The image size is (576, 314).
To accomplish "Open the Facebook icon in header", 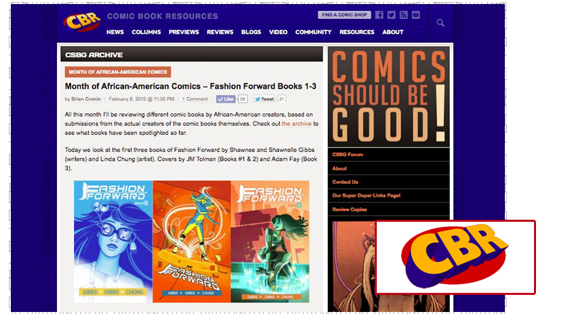I will pos(379,15).
